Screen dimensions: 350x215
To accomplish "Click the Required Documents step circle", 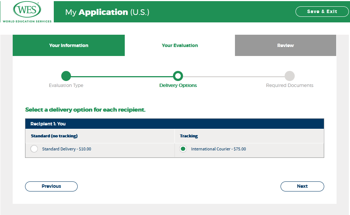I will pyautogui.click(x=289, y=76).
